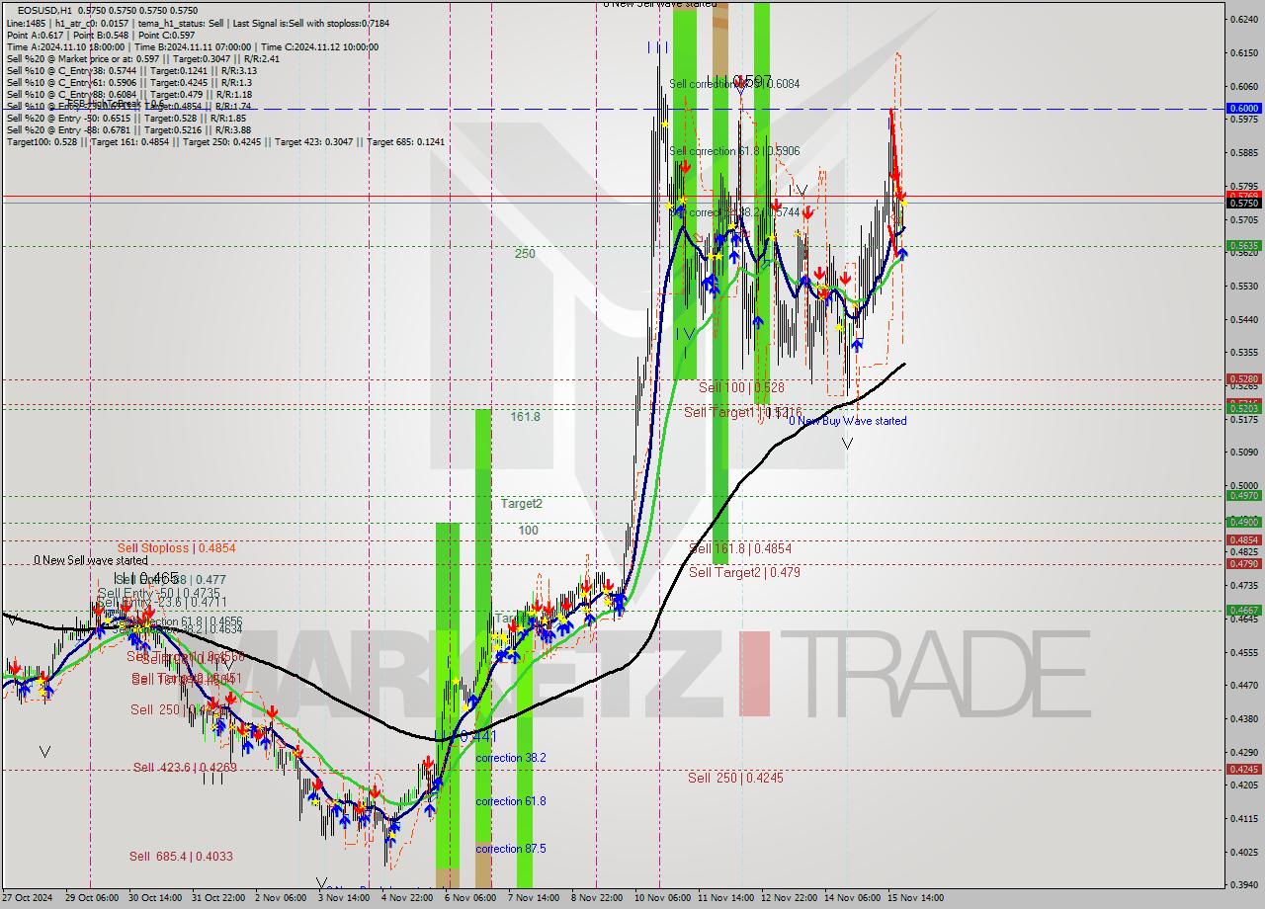Click the '10 Nov 06:00' time label
The width and height of the screenshot is (1265, 909).
pos(661,898)
